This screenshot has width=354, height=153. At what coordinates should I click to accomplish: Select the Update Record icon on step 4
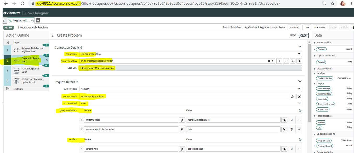coord(16,81)
